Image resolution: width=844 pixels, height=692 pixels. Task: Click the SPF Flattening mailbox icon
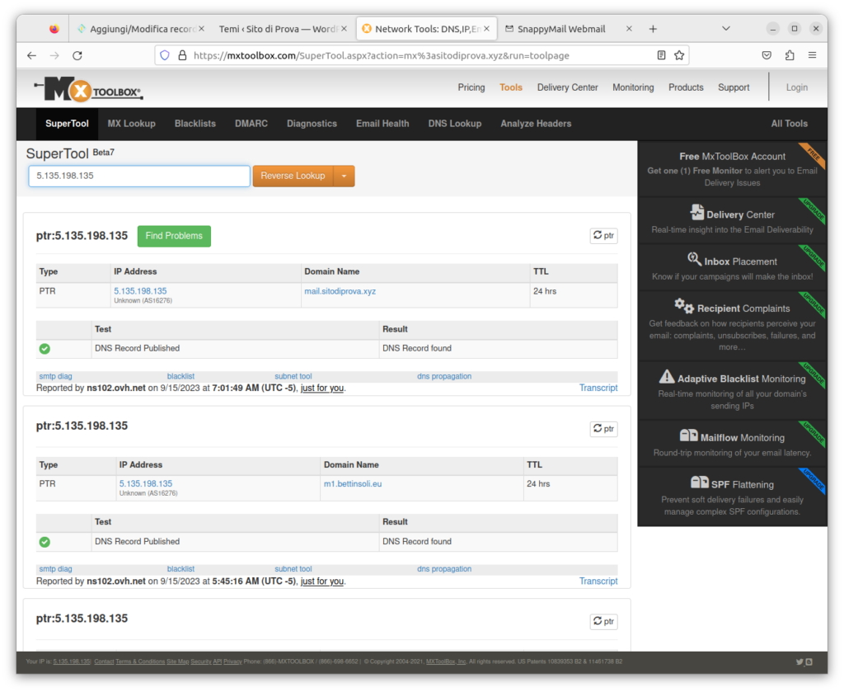699,482
